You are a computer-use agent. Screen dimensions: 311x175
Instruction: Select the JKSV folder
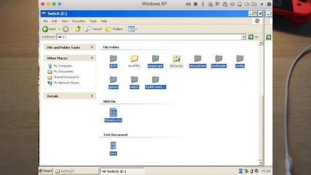[113, 61]
